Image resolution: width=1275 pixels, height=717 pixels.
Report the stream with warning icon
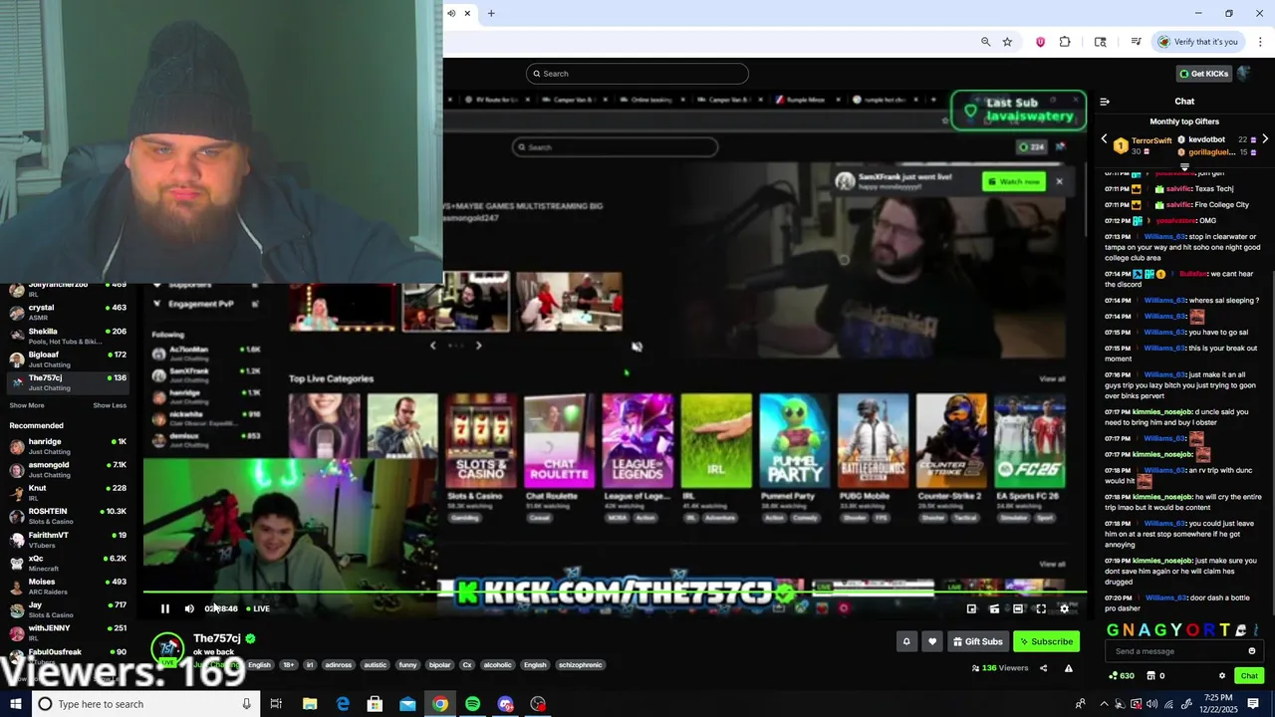coord(1069,668)
